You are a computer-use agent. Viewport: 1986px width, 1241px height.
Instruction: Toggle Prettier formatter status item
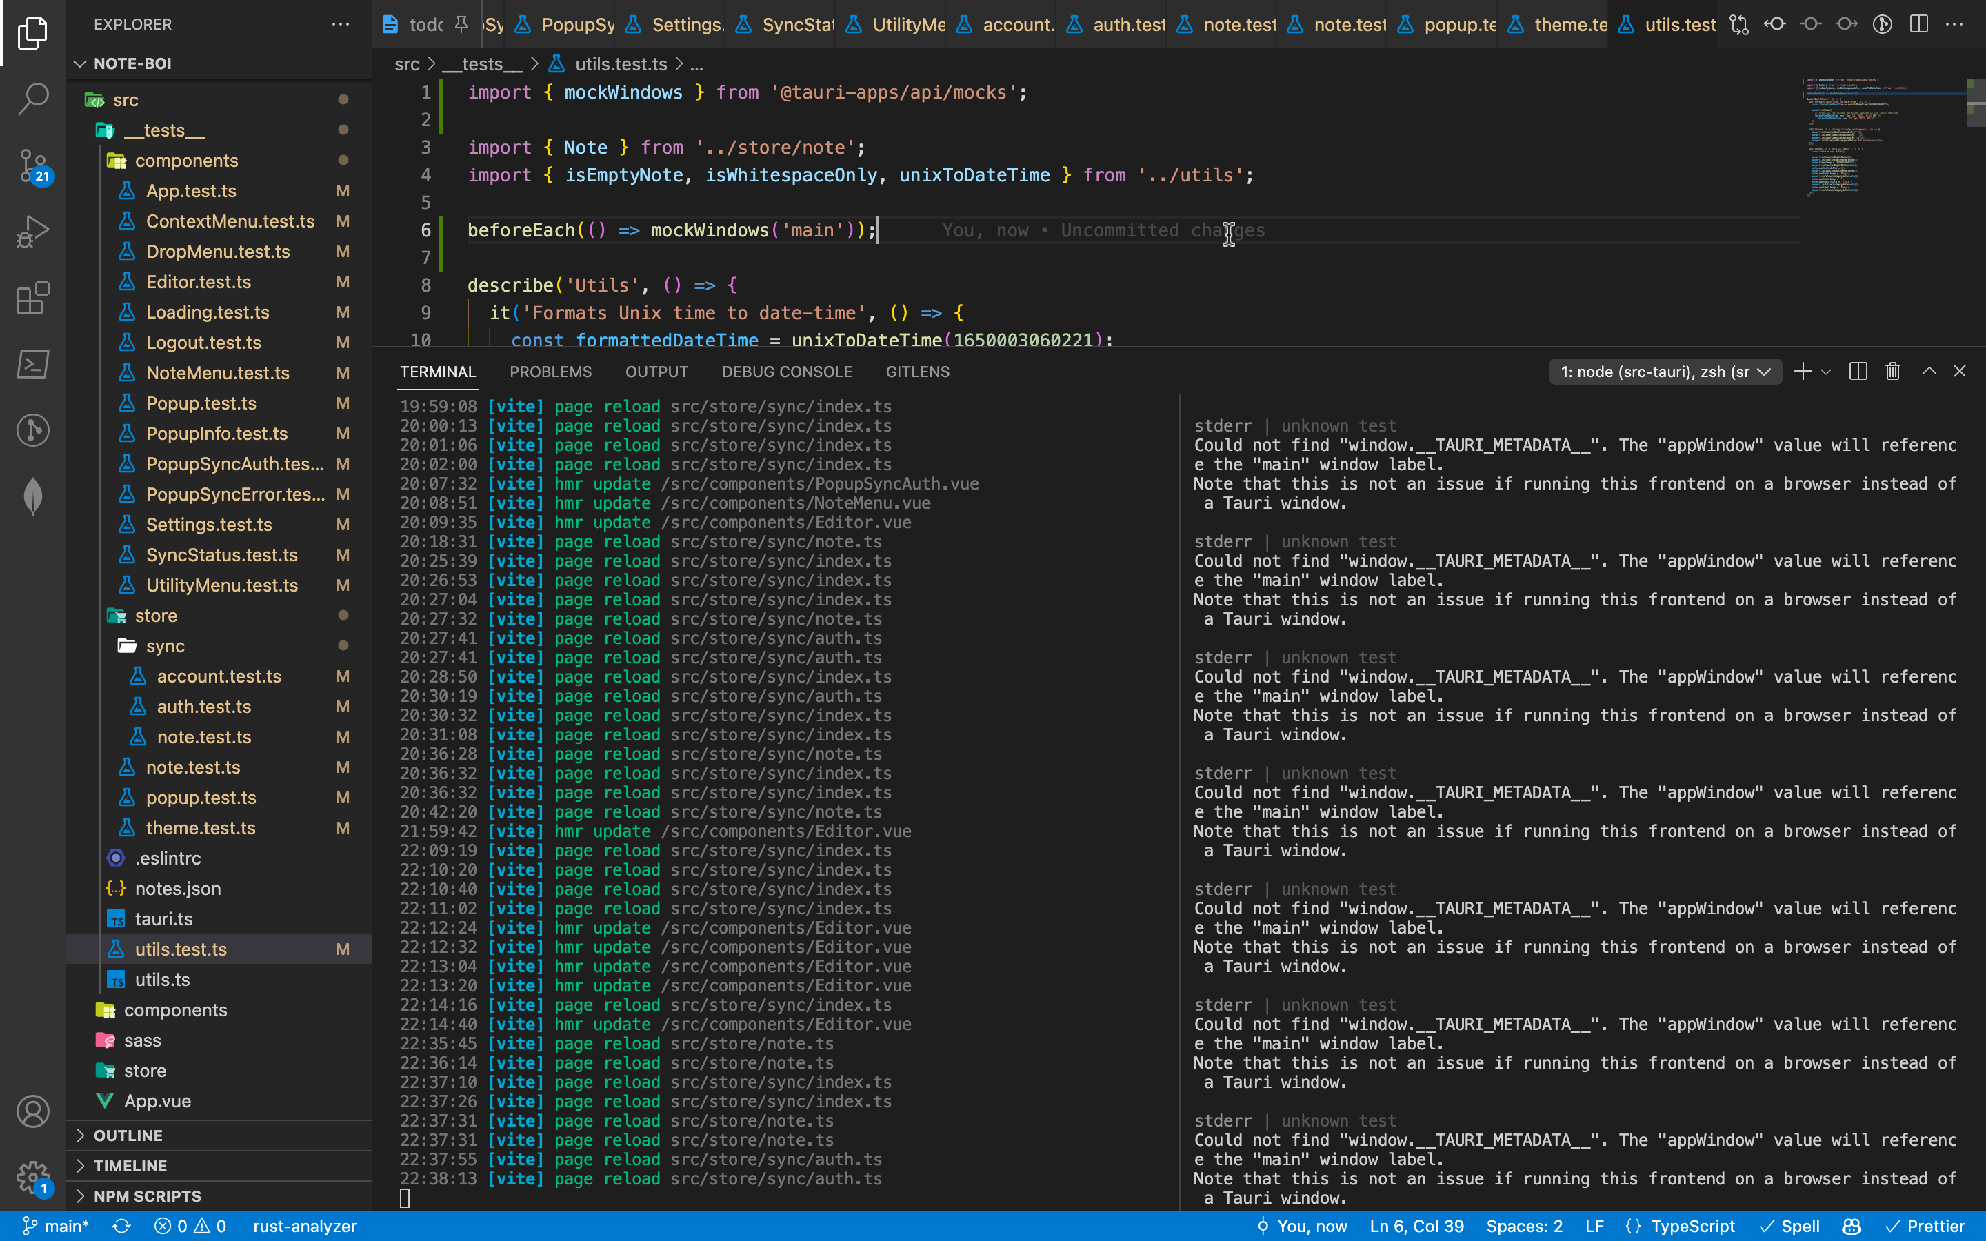tap(1925, 1227)
